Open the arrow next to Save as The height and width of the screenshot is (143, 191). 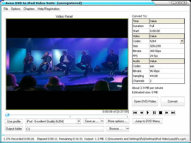coord(102,121)
